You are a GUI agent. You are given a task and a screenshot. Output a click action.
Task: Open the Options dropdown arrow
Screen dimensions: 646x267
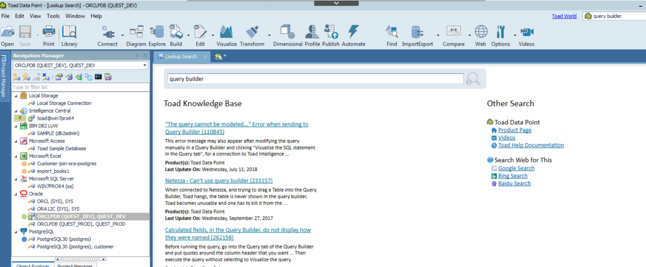515,35
